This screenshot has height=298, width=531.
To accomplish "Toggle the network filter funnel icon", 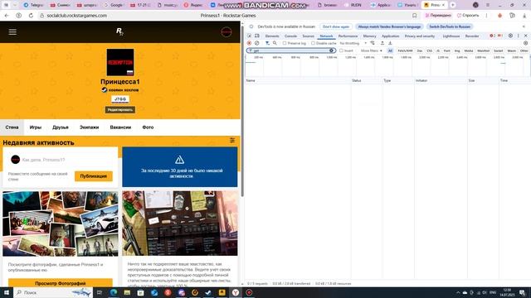I will (x=267, y=43).
